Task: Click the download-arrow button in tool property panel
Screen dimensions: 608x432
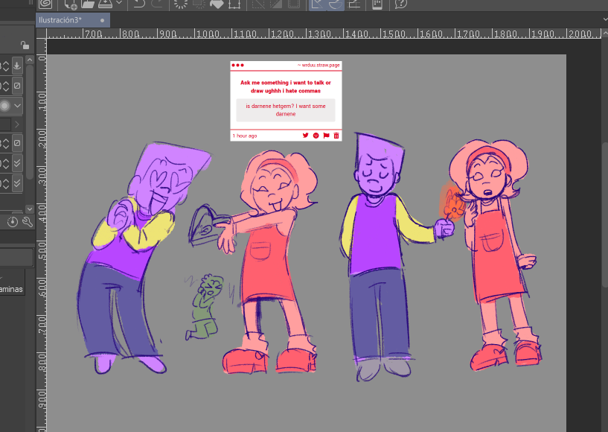Action: [17, 66]
